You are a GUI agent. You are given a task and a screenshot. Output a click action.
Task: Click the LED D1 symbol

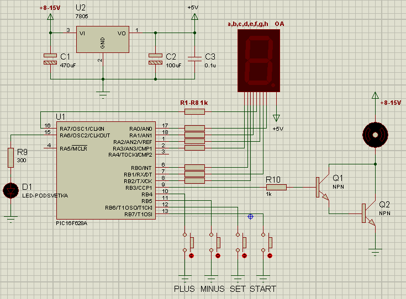[x=10, y=191]
